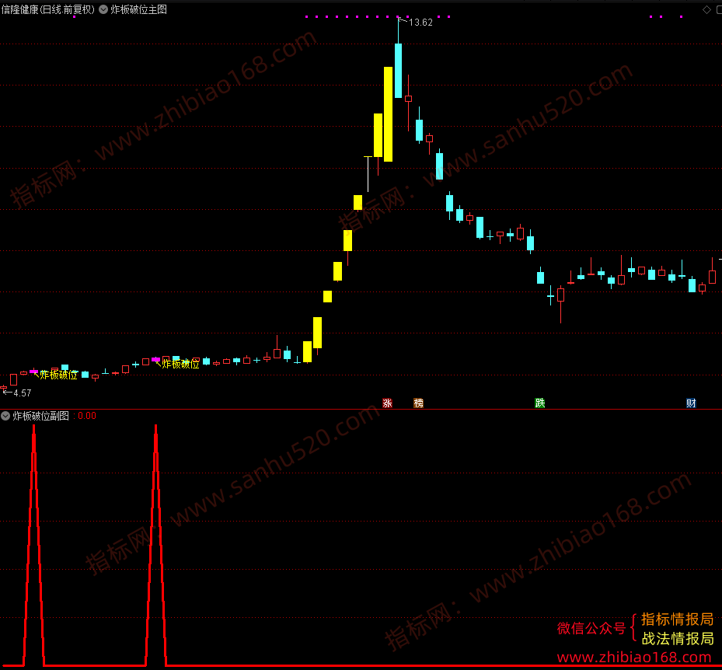Click the 炸板破位主图 indicator name

click(138, 9)
